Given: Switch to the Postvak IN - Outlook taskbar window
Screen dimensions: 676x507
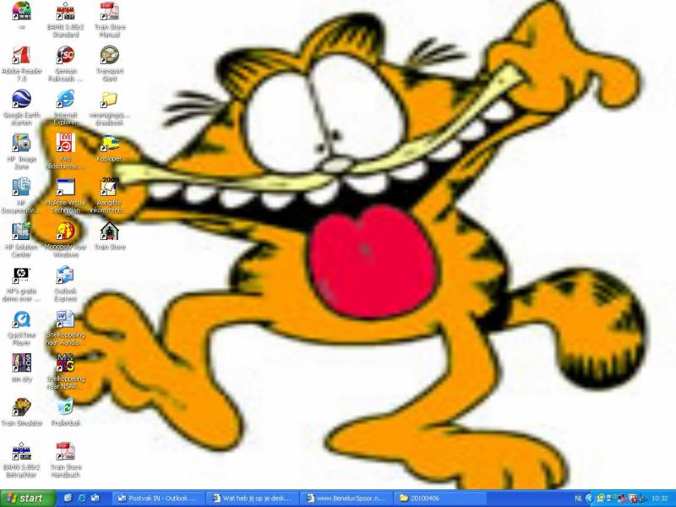Looking at the screenshot, I should 158,499.
